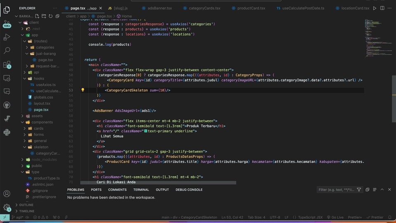Collapse the skeleton folder
Viewport: 396px width, 223px height.
(25, 147)
